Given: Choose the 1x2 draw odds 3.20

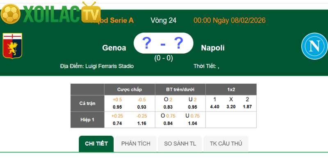Looking at the screenshot, I should pyautogui.click(x=231, y=103).
